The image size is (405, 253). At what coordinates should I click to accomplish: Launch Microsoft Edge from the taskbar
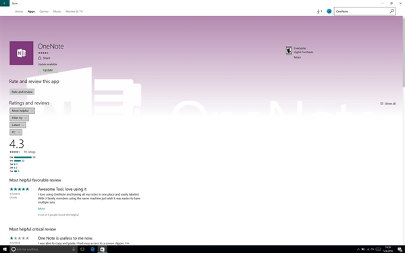point(92,249)
